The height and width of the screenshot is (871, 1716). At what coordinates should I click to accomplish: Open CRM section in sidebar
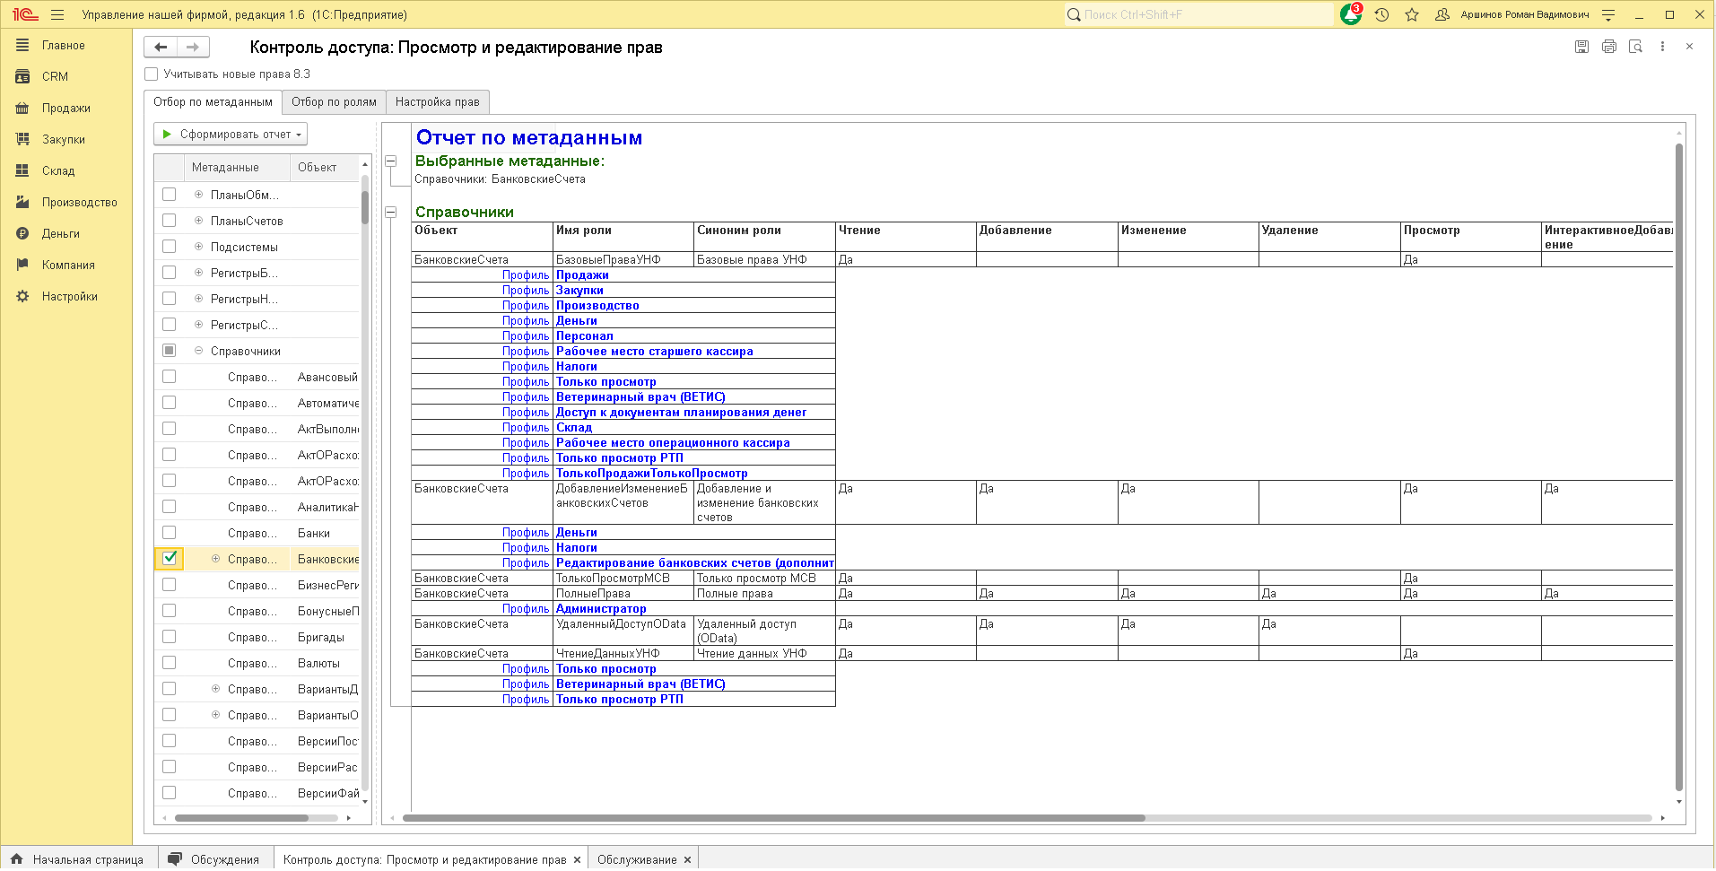pyautogui.click(x=55, y=76)
